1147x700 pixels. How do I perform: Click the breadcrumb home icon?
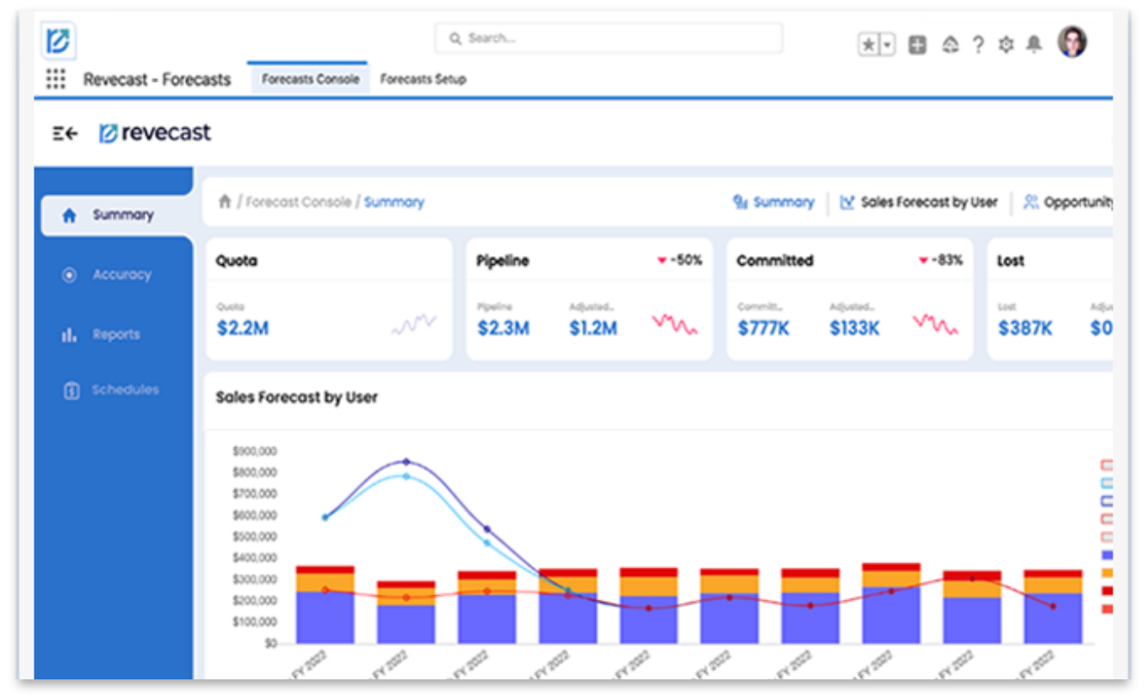click(225, 202)
